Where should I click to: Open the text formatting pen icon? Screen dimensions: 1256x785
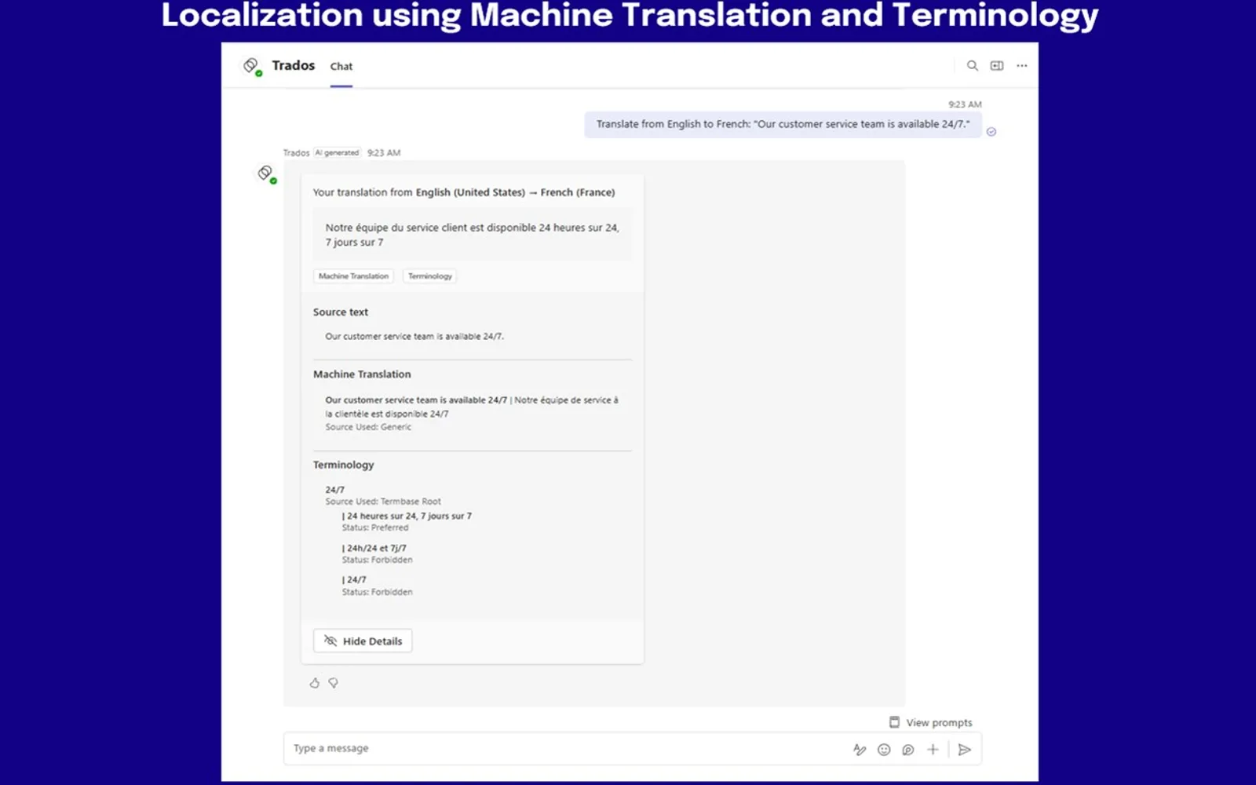point(860,750)
